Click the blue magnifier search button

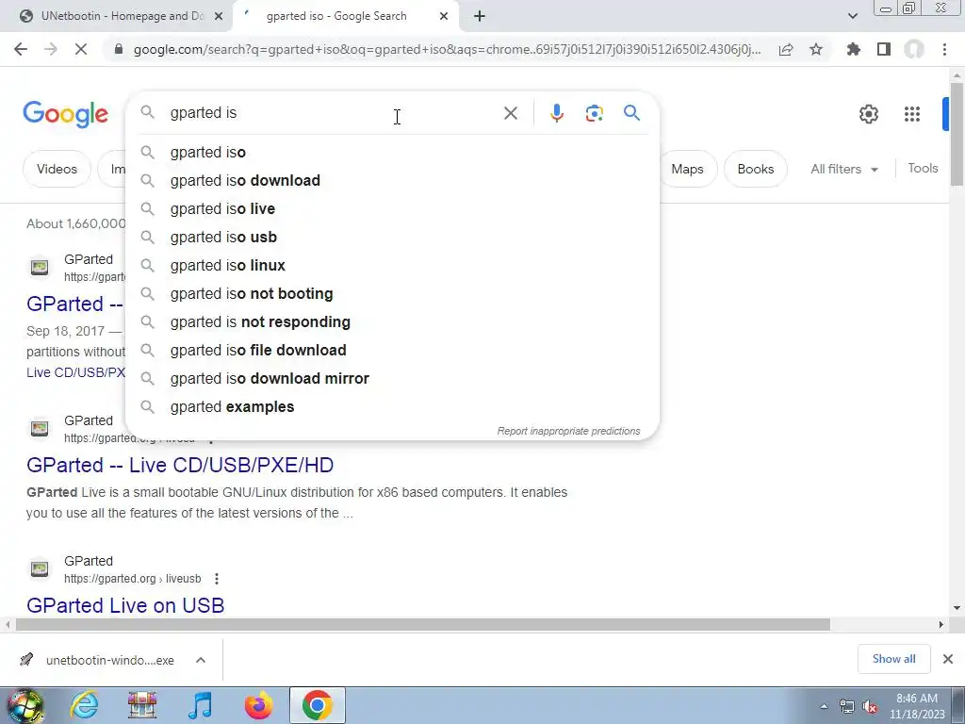tap(631, 113)
